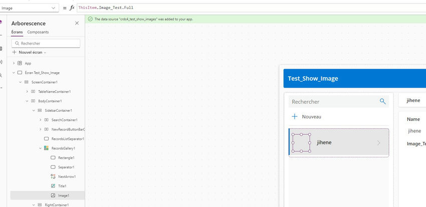The height and width of the screenshot is (207, 426).
Task: Select Separator1 in tree
Action: 66,167
